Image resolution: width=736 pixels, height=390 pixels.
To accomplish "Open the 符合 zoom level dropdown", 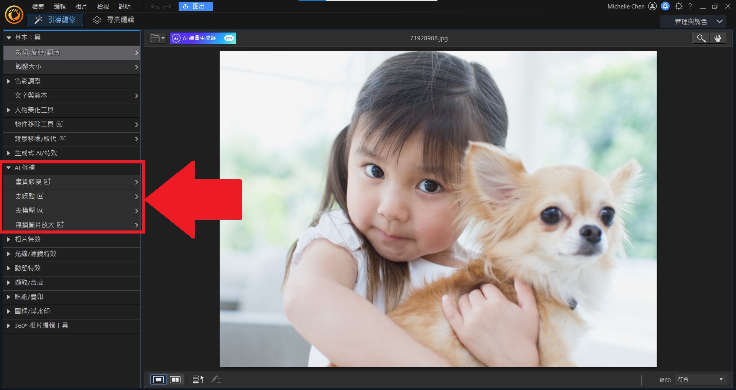I will [x=701, y=380].
